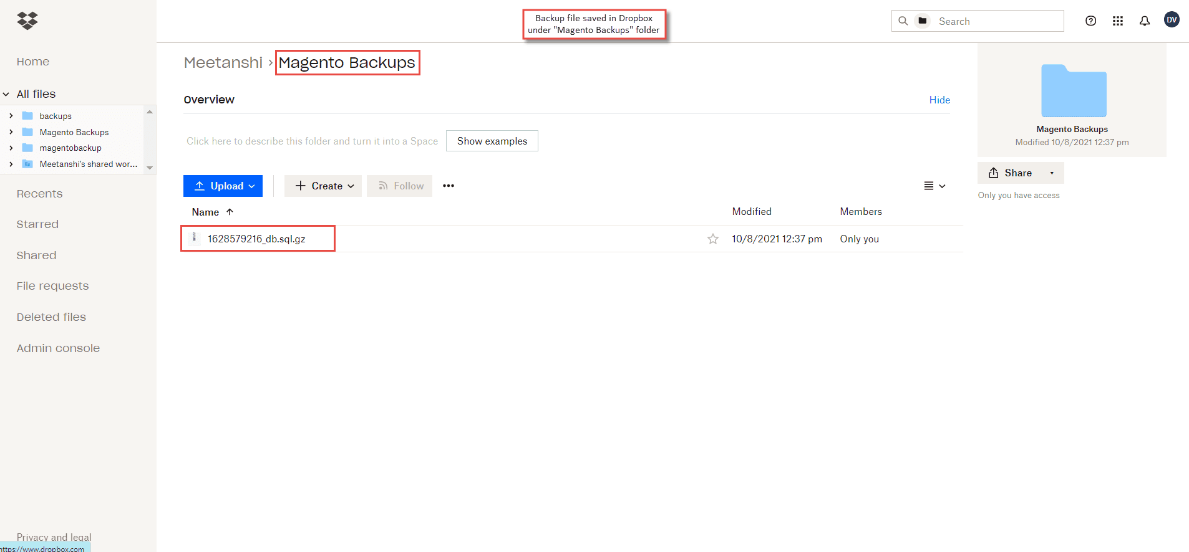Select backups folder in tree
This screenshot has height=552, width=1189.
(x=56, y=116)
